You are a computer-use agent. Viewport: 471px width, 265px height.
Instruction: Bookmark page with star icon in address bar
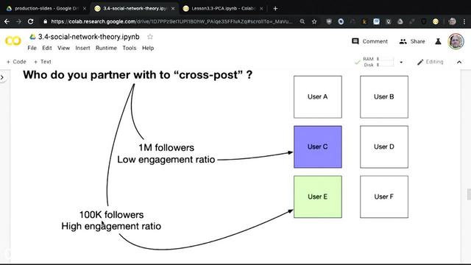click(x=314, y=21)
